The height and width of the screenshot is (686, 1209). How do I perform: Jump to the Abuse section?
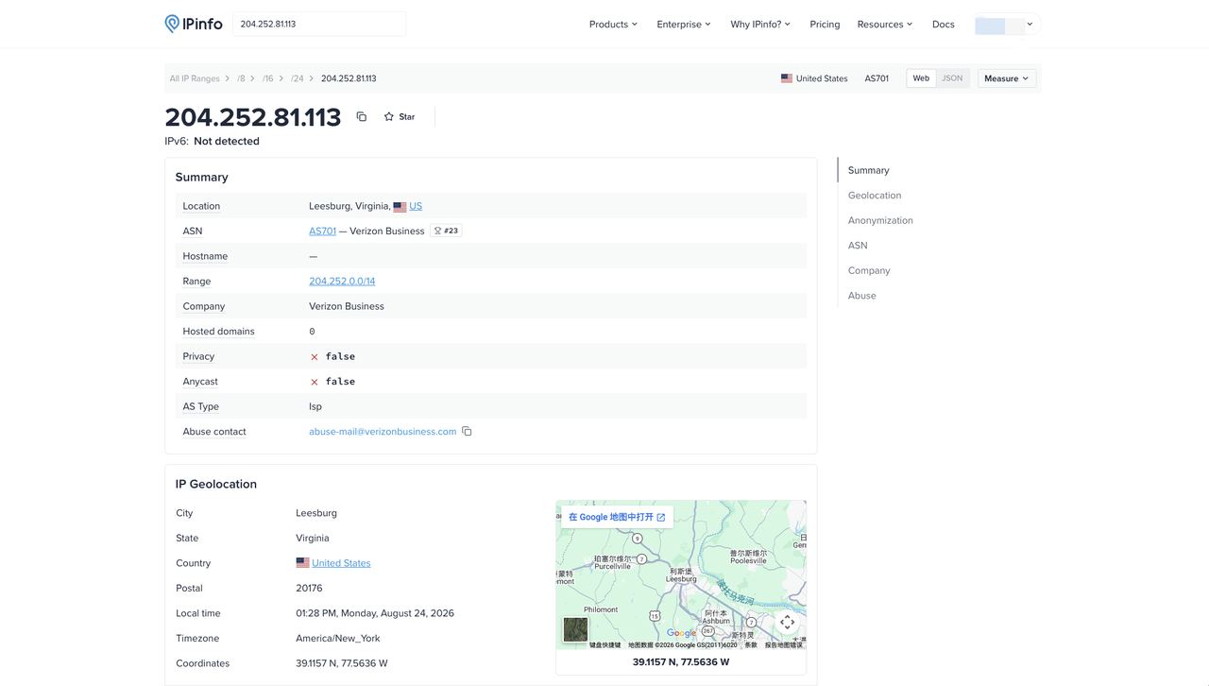coord(862,296)
